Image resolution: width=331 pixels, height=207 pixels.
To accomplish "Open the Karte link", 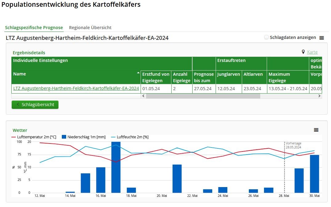I will (x=312, y=52).
